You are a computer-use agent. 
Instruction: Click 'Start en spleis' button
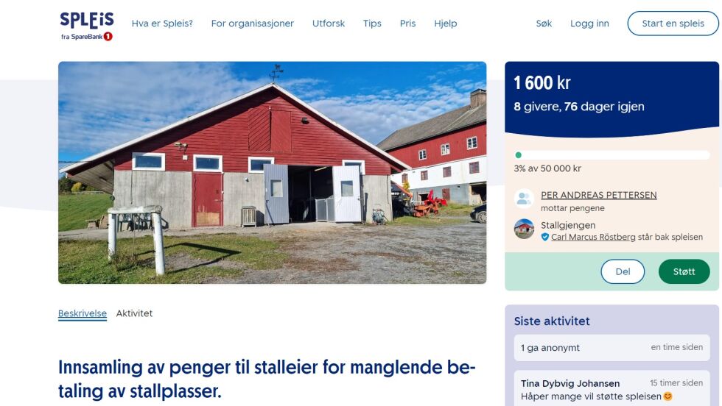click(673, 24)
